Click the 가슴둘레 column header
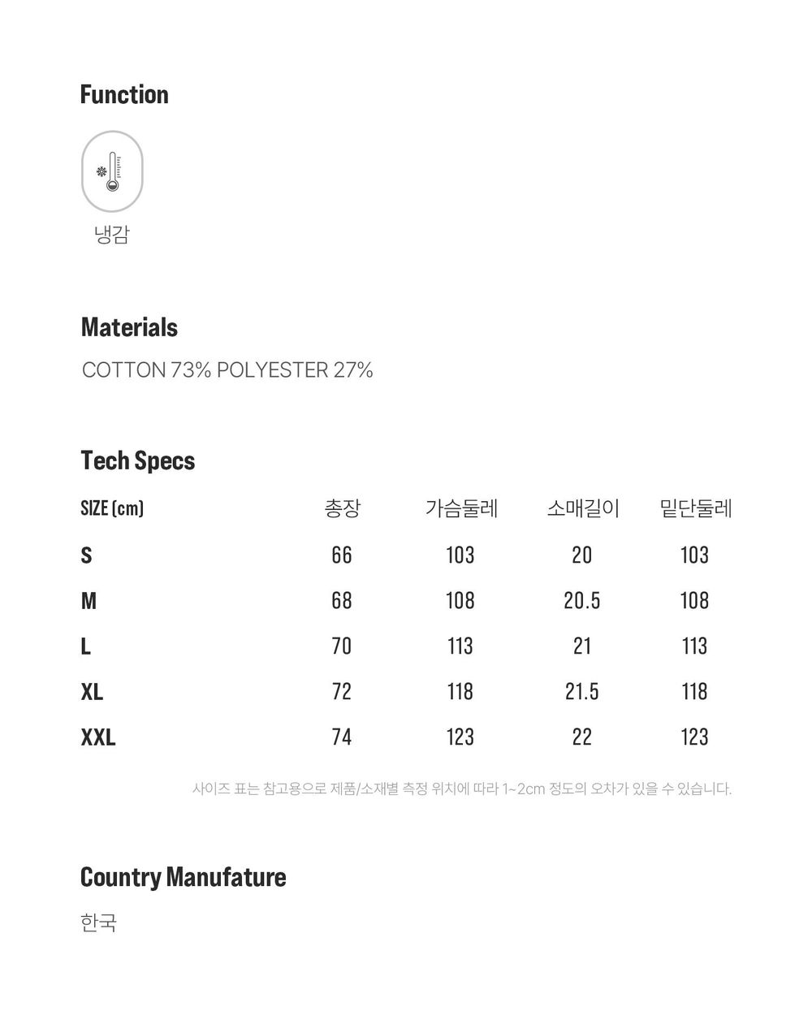The width and height of the screenshot is (812, 1024). coord(461,508)
